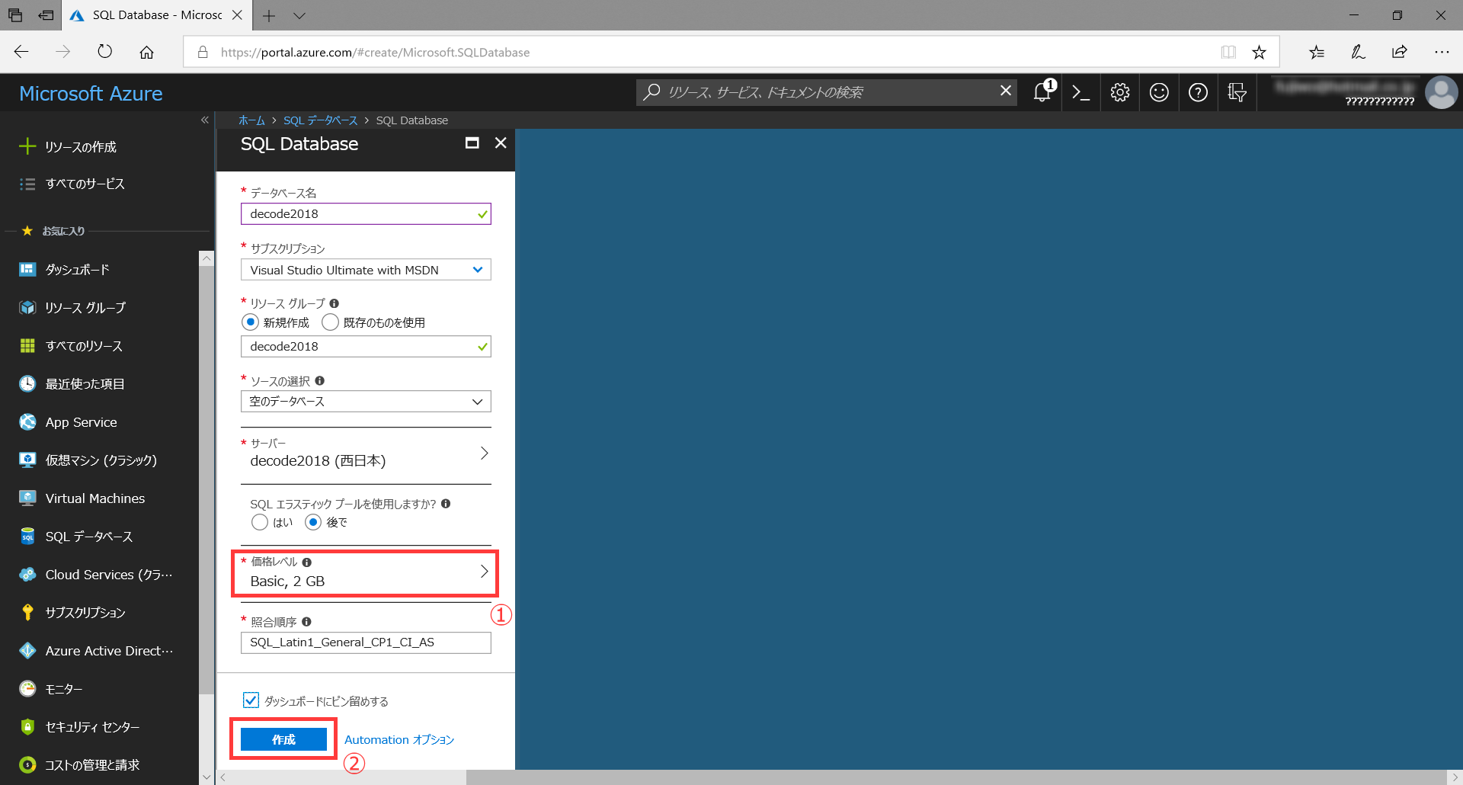Click the 仮想マシン (クラシック) icon
Screen dimensions: 1463x785
point(27,460)
